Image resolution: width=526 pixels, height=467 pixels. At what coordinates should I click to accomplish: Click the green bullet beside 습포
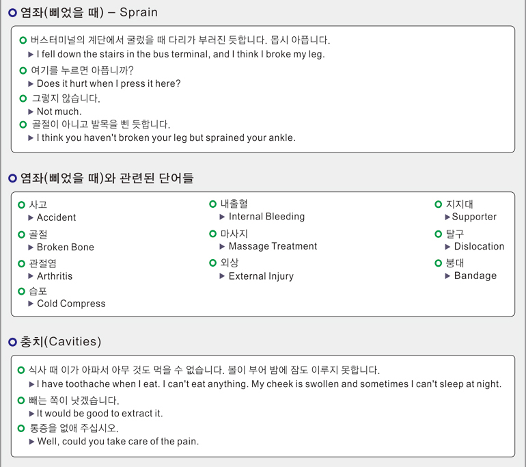[21, 291]
